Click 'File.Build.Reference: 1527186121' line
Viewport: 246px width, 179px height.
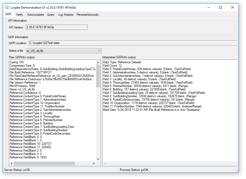pyautogui.click(x=30, y=72)
